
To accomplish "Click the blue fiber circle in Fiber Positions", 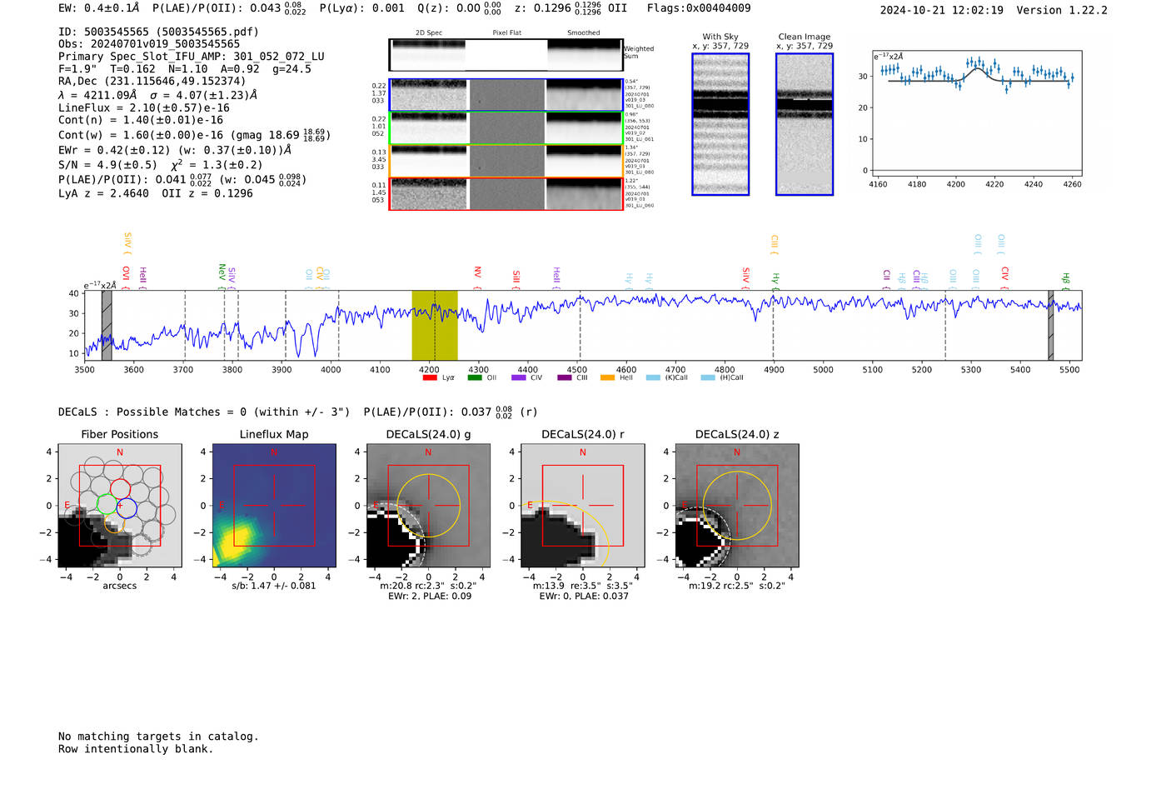I will click(127, 507).
